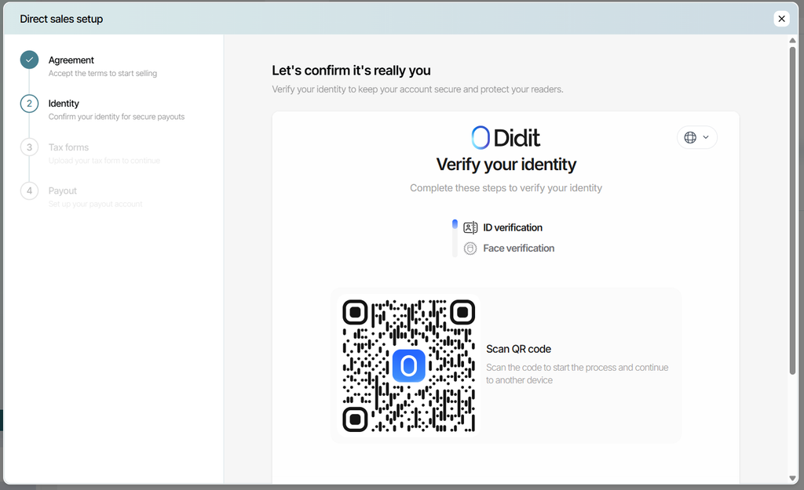804x490 pixels.
Task: Select the ID verification step label
Action: point(513,227)
